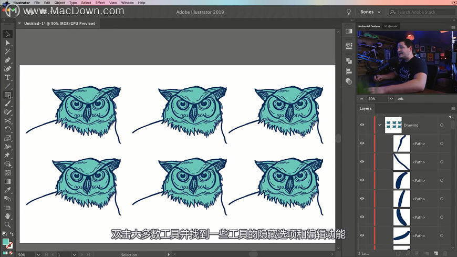Image resolution: width=457 pixels, height=257 pixels.
Task: Open the artboard number dropdown
Action: click(74, 255)
